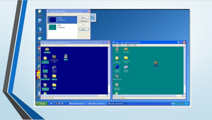Switch to Zafiro taskbar button
Viewport: 212px width, 120px height.
pos(117,104)
